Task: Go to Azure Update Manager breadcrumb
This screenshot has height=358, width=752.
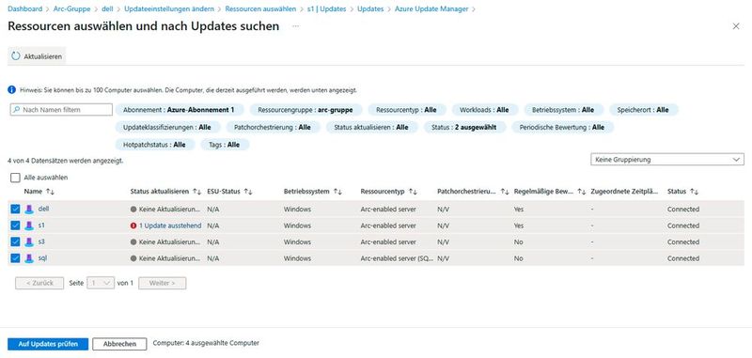Action: click(x=431, y=8)
